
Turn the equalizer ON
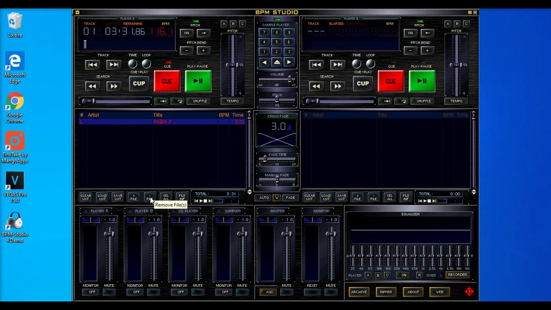[404, 276]
